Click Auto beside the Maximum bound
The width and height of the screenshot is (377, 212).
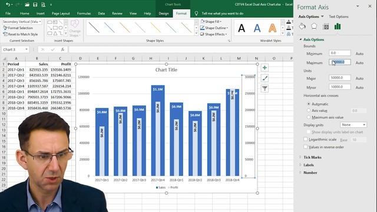(359, 63)
